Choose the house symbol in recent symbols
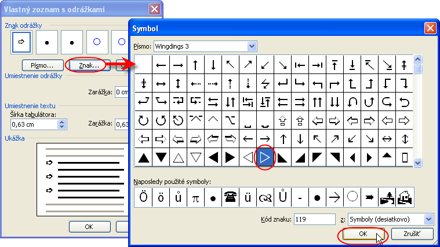This screenshot has width=440, height=247. [x=404, y=197]
